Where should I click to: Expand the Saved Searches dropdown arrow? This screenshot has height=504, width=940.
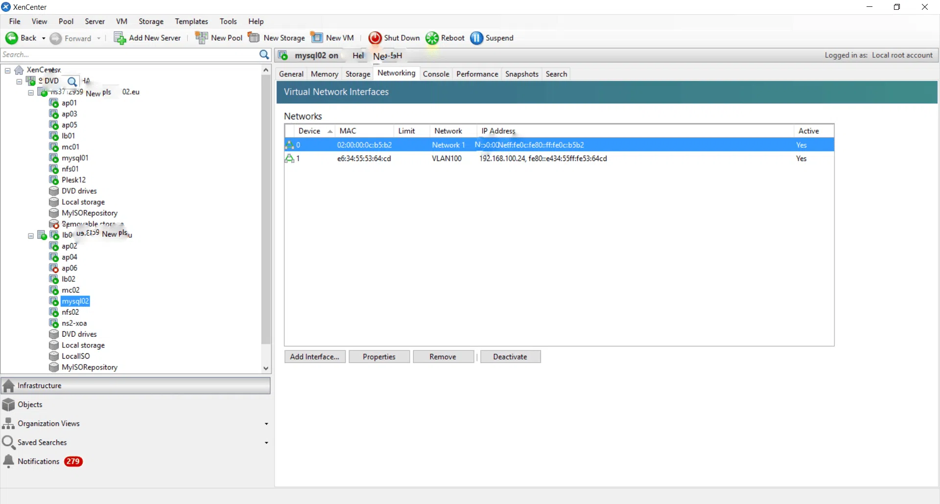[x=266, y=443]
